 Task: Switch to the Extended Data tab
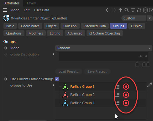[x=95, y=26]
